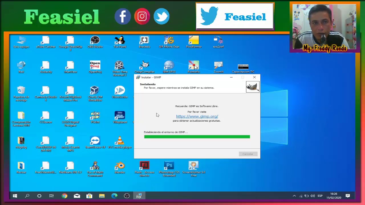
Task: Click the green installation progress bar
Action: pos(197,137)
